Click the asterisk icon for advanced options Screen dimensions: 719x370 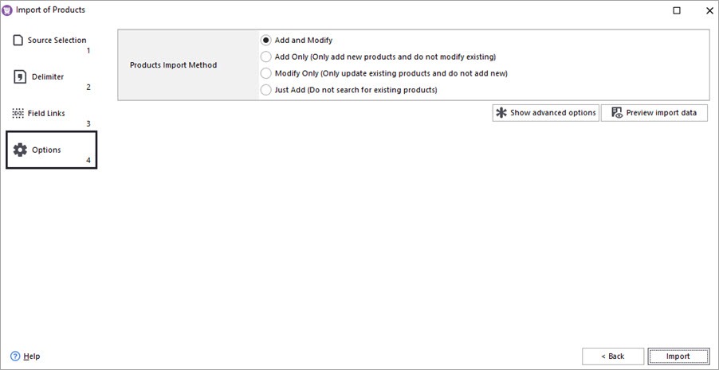[501, 113]
